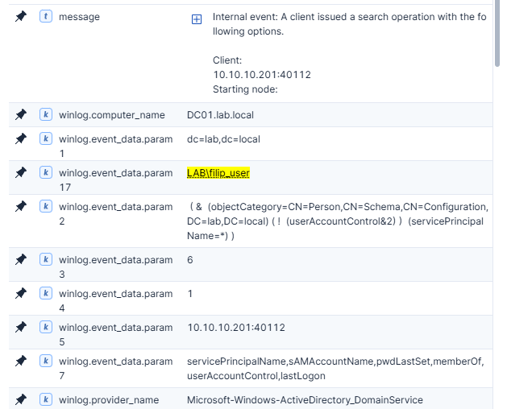Click keyword icon beside param5 field

pos(46,327)
